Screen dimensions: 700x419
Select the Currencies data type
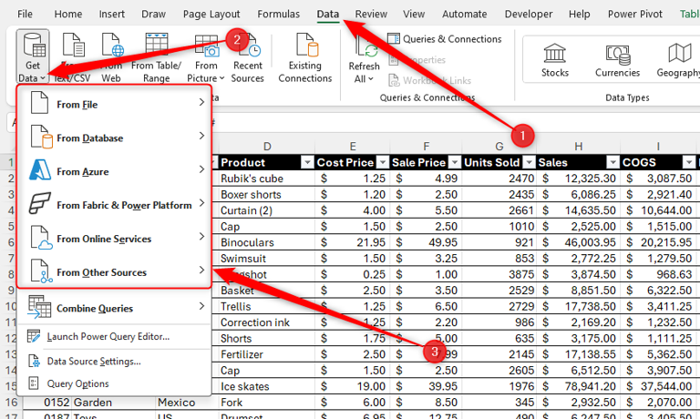coord(617,60)
